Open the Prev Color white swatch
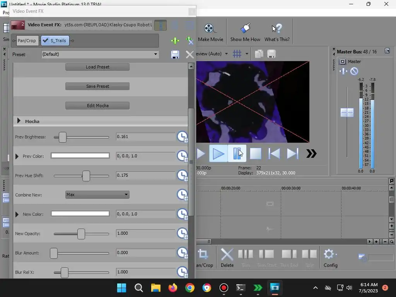The height and width of the screenshot is (297, 396). point(80,155)
